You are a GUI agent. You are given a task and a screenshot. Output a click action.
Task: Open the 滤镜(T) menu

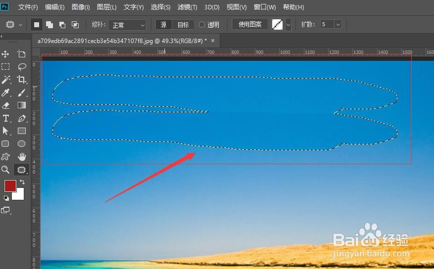coord(188,7)
